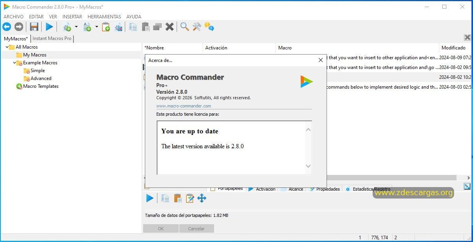Click the lower panel Paste icon
The height and width of the screenshot is (242, 473).
point(178,198)
